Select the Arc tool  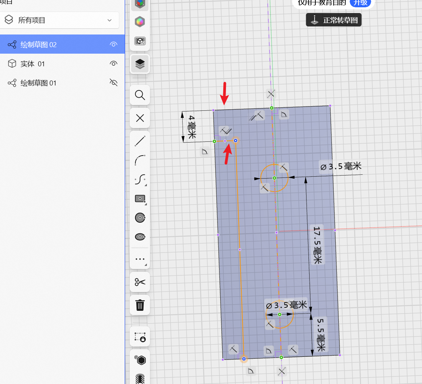point(140,160)
